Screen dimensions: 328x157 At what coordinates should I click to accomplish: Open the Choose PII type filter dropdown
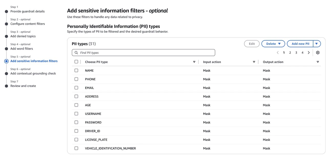click(194, 62)
